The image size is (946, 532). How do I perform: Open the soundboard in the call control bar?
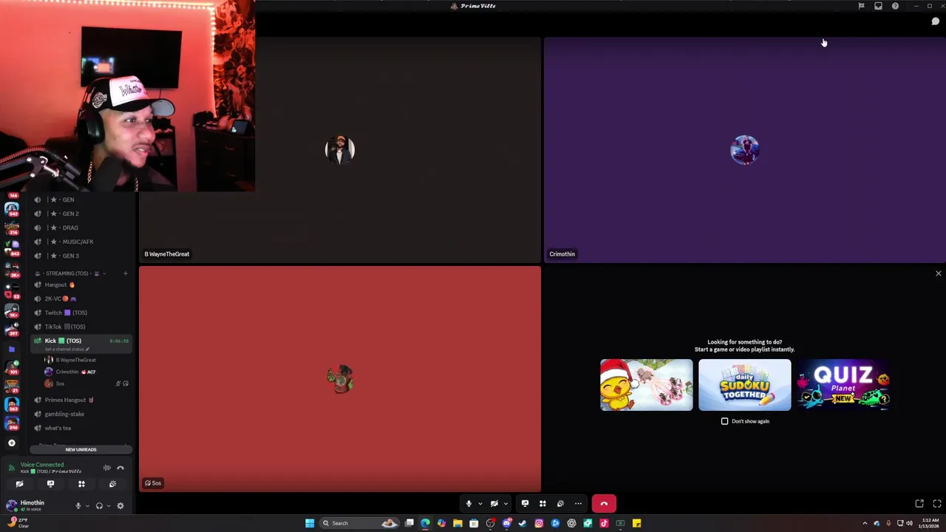[x=560, y=504]
